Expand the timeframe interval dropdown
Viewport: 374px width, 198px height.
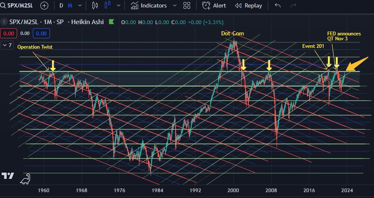pos(80,5)
